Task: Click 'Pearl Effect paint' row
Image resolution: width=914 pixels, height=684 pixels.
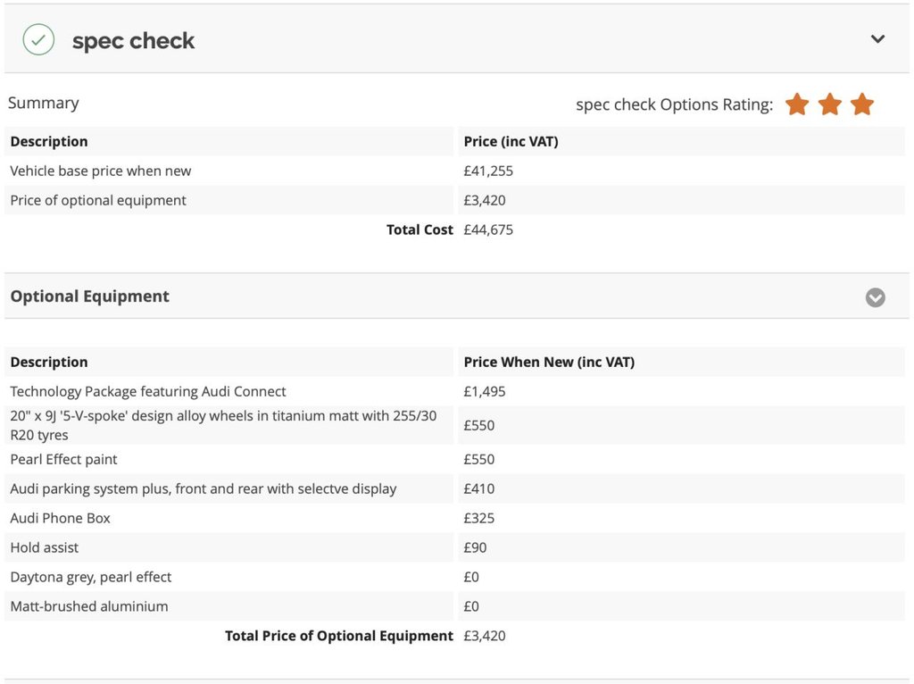Action: (454, 460)
